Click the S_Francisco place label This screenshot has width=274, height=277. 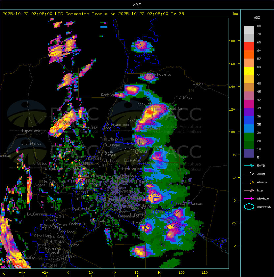coord(118,125)
